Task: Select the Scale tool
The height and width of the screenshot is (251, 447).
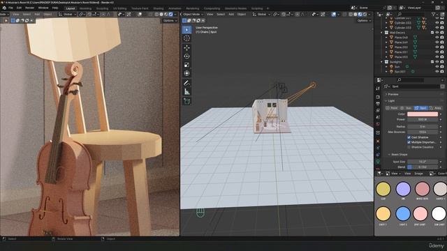Action: click(x=186, y=65)
